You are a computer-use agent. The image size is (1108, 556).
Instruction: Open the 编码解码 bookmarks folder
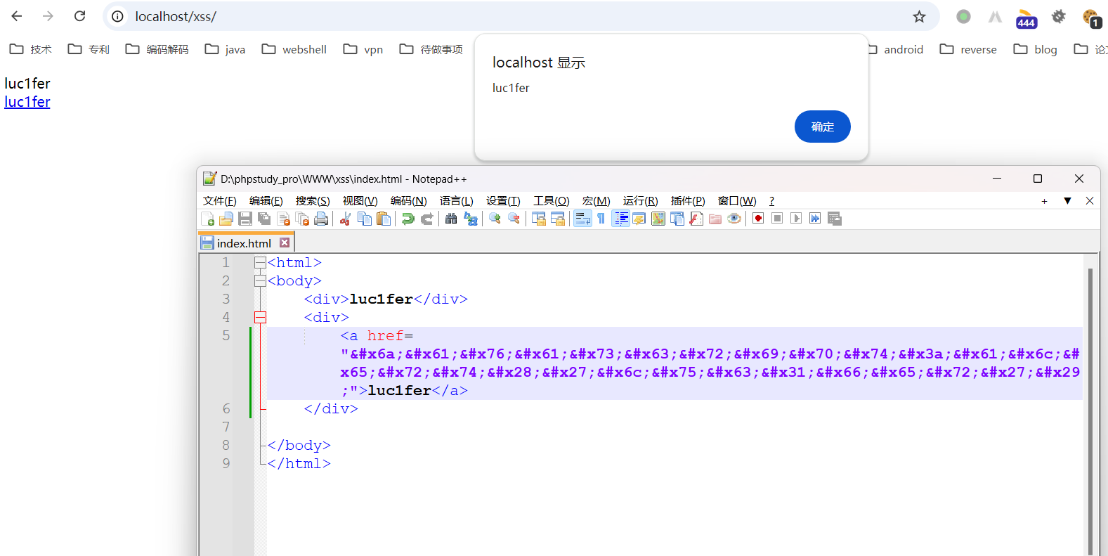pos(157,49)
